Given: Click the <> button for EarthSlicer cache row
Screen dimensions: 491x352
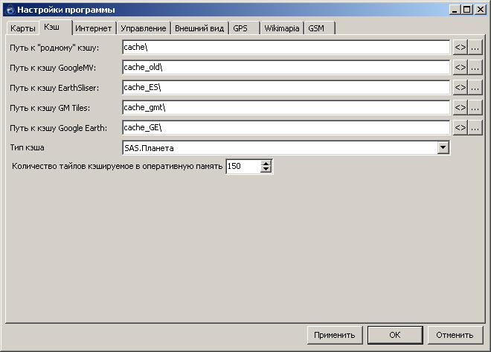Looking at the screenshot, I should pos(460,88).
